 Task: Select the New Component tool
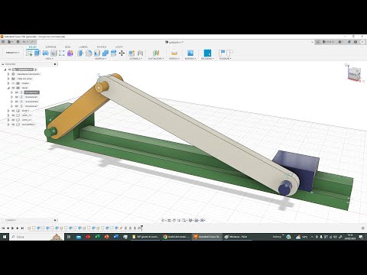pos(132,53)
